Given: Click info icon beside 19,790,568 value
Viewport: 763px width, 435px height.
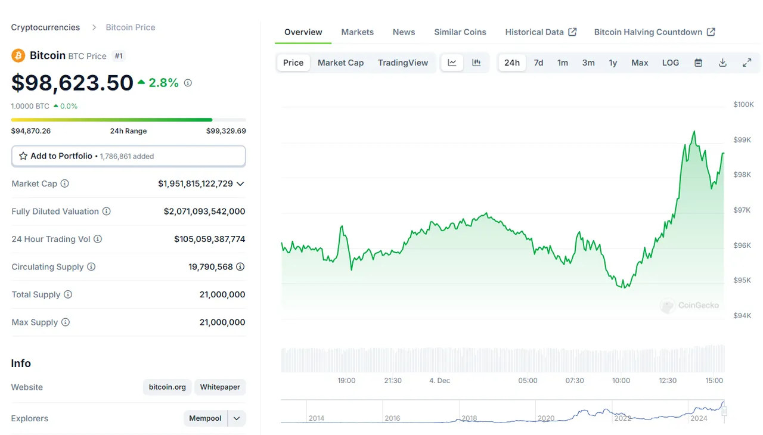Looking at the screenshot, I should click(240, 267).
